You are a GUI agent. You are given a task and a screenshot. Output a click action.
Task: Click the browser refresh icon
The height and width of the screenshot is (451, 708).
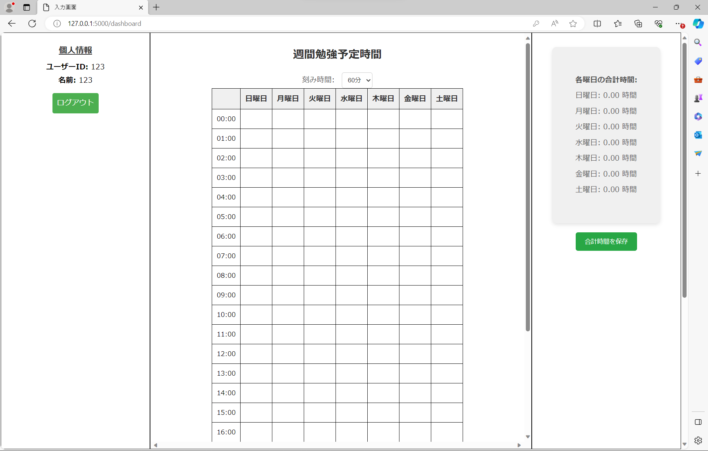[32, 24]
